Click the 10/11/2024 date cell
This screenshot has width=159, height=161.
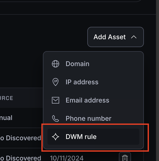click(x=67, y=158)
